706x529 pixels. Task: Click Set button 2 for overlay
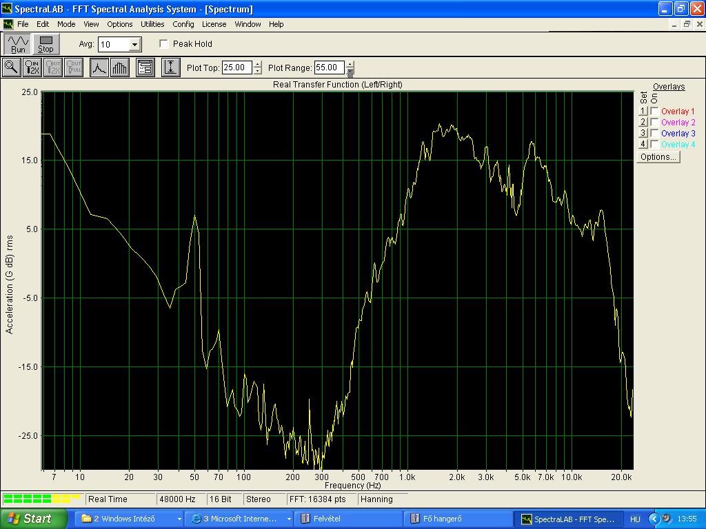pyautogui.click(x=643, y=122)
